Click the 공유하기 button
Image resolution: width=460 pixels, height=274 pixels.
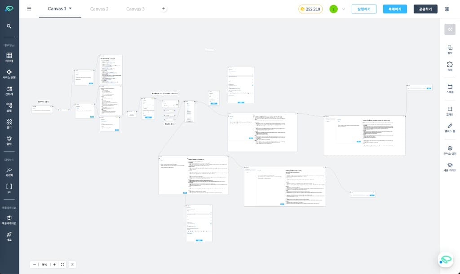click(425, 9)
